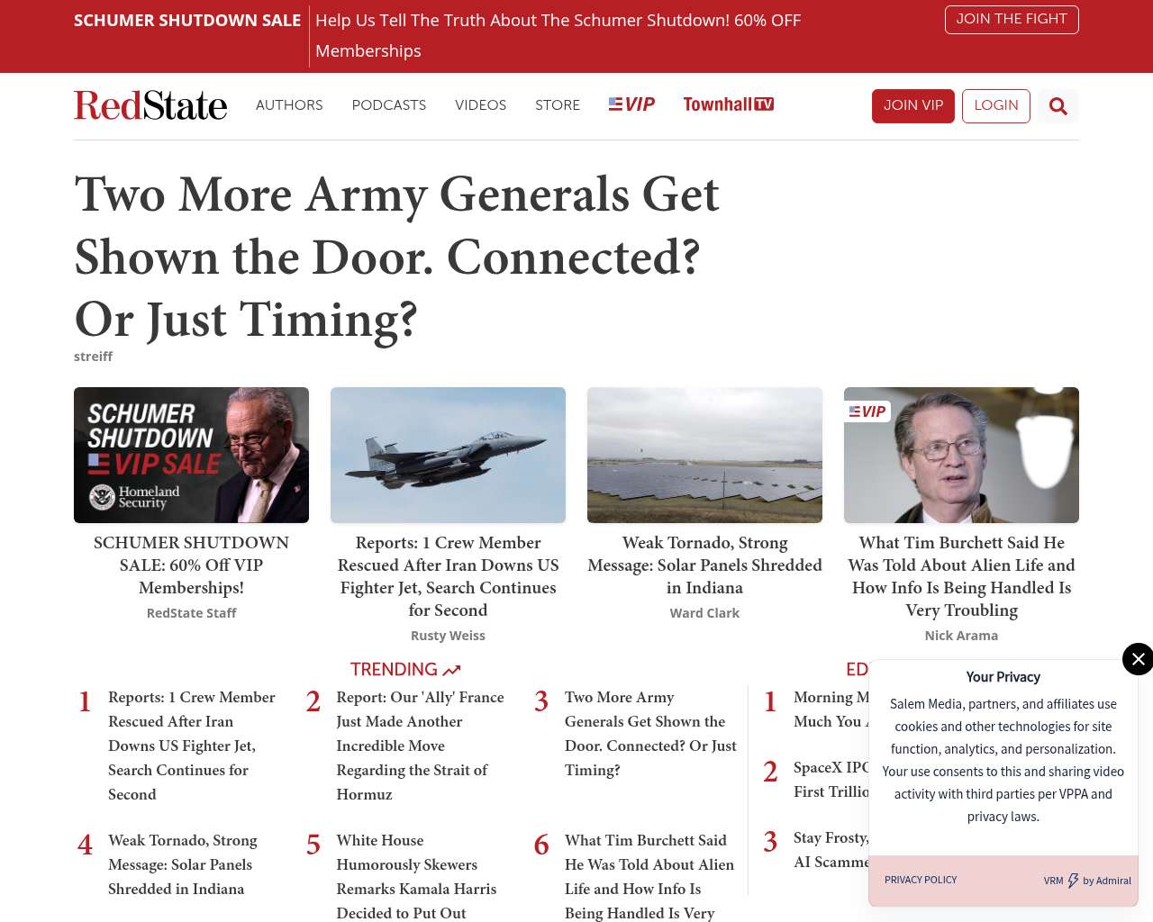Viewport: 1153px width, 922px height.
Task: Open trending item 4 about weak tornado
Action: click(x=183, y=864)
